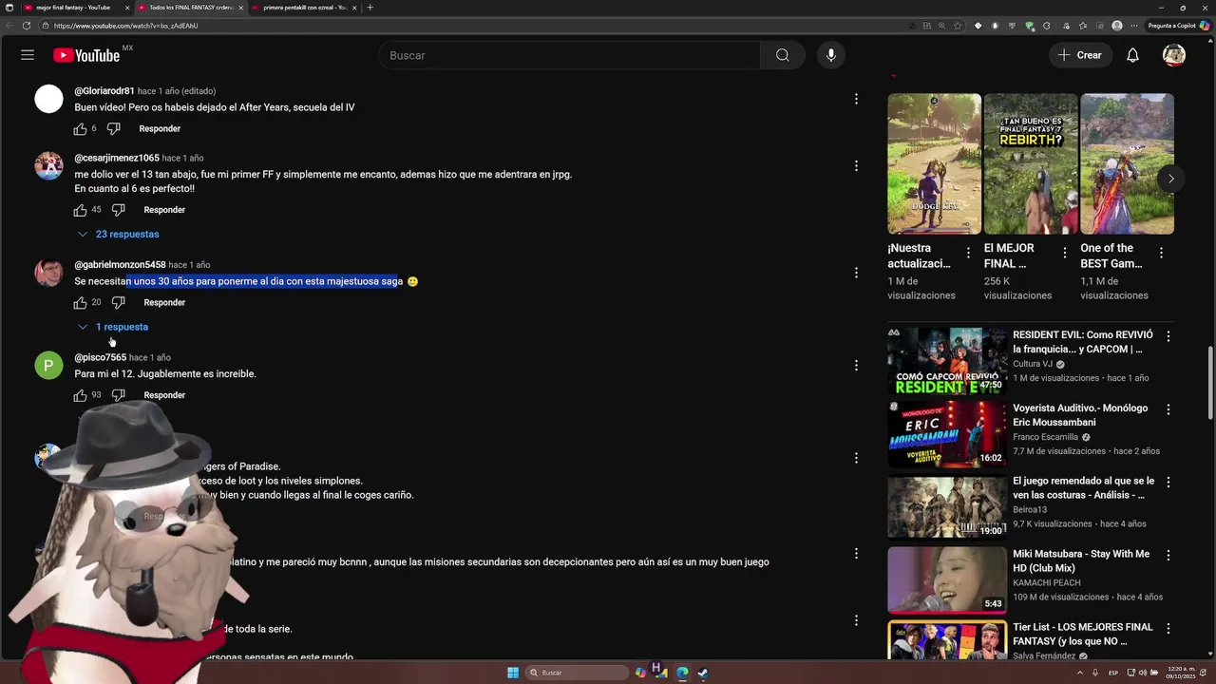
Task: Open options for the Stranger of Paradise comment
Action: pyautogui.click(x=856, y=458)
